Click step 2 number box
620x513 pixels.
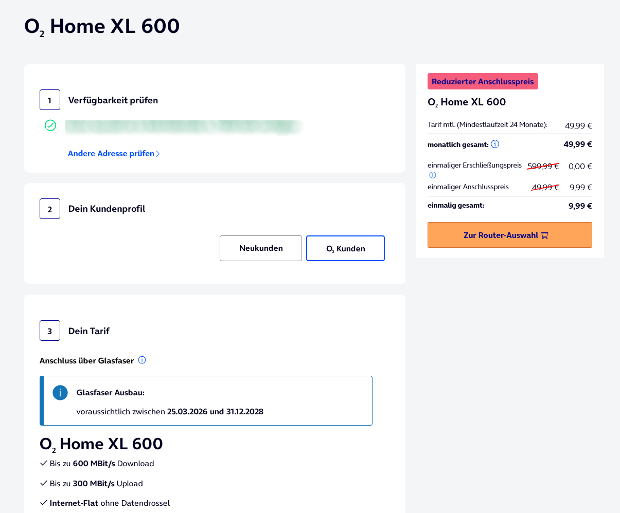click(x=50, y=209)
